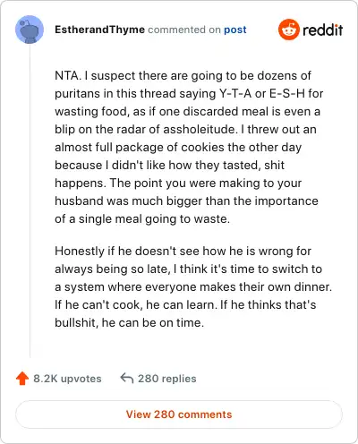
Task: Click the line "of a single meal going to waste."
Action: pos(142,219)
